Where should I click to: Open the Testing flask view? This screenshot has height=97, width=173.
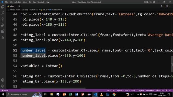point(3,37)
